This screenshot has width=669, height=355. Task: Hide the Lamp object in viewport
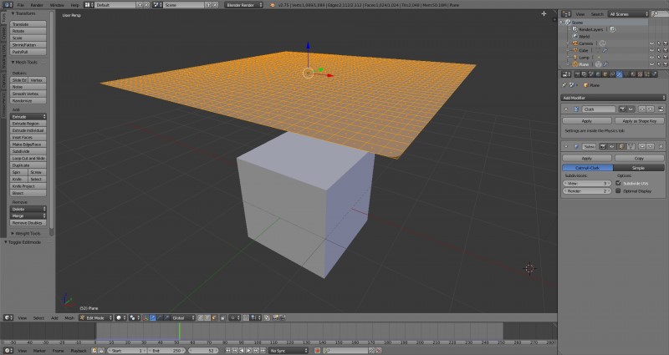coord(651,57)
